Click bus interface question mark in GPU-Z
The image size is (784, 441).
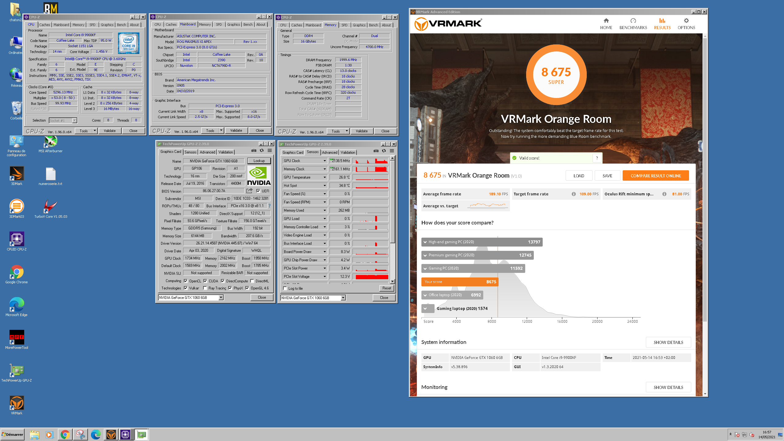point(269,206)
